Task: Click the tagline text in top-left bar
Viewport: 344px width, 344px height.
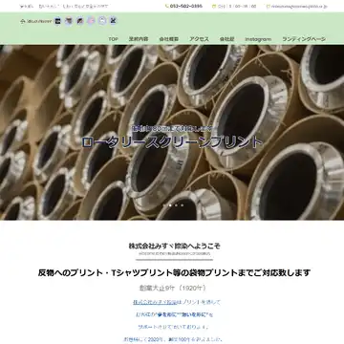Action: tap(64, 6)
